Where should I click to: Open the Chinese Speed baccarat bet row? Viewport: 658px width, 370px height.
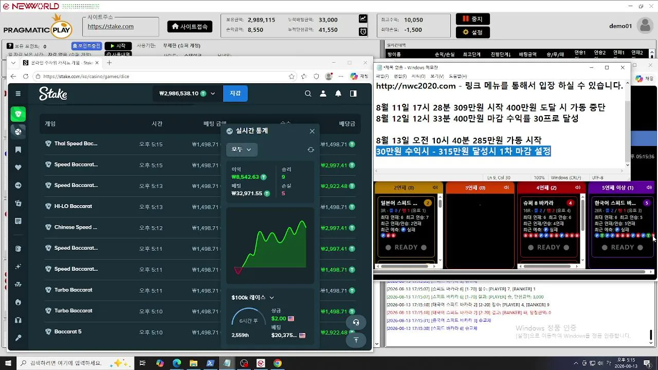click(x=200, y=228)
